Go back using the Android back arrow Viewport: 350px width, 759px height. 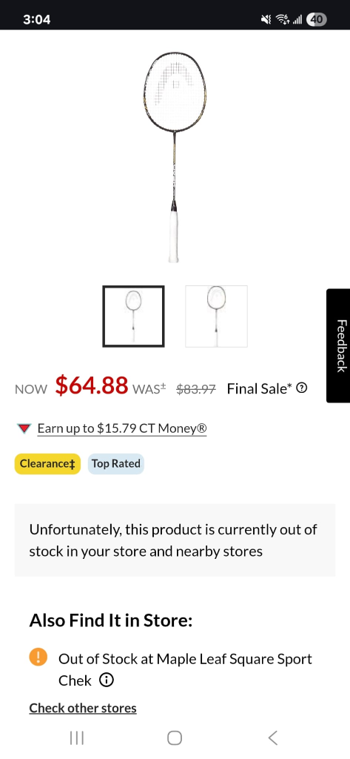(x=272, y=738)
